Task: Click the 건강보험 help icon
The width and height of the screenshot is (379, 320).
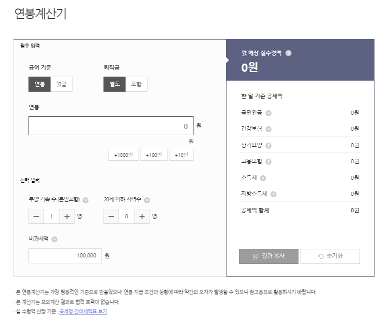Action: coord(268,129)
